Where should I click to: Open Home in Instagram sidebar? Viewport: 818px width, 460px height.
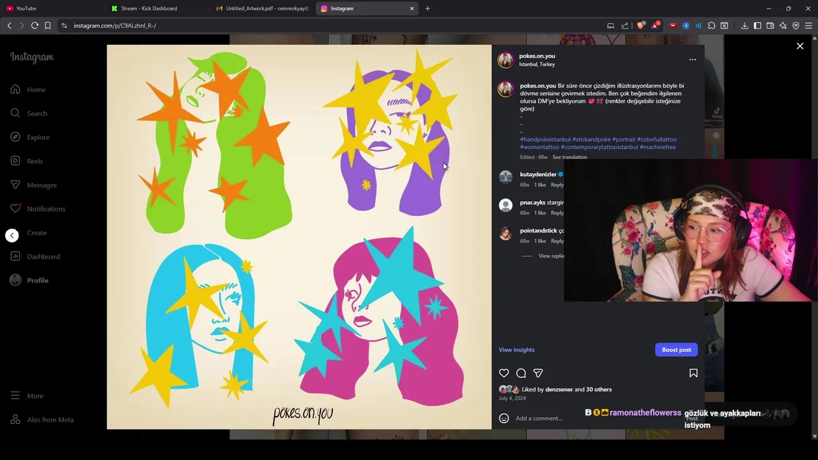28,89
